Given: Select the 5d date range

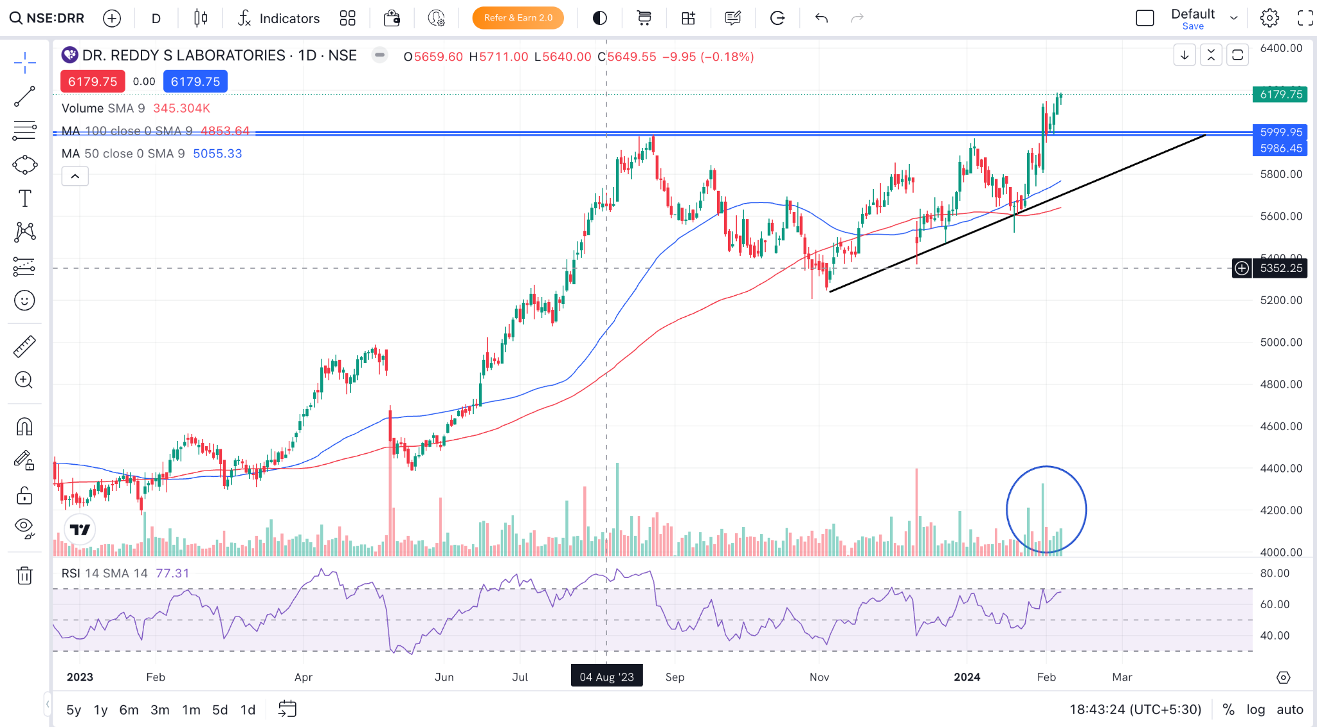Looking at the screenshot, I should [220, 710].
